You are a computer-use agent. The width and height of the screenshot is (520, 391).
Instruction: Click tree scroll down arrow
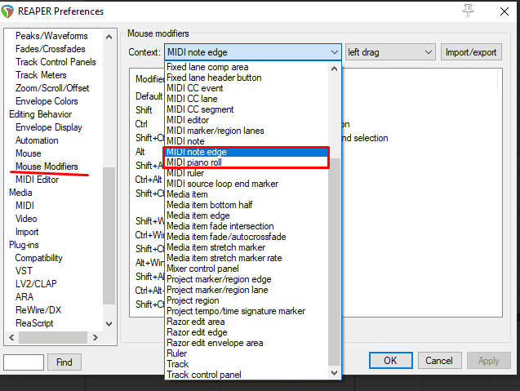[109, 324]
